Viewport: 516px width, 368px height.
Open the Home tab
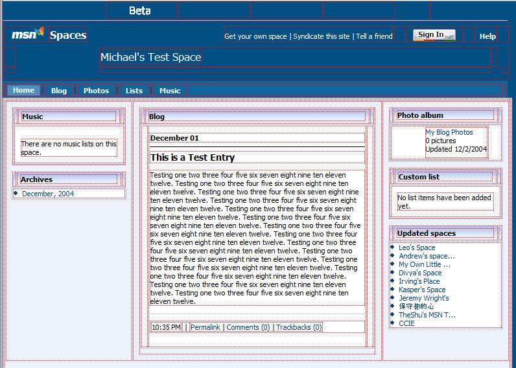(x=24, y=91)
